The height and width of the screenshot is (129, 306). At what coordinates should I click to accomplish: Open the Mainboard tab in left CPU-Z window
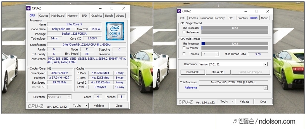tap(58, 16)
